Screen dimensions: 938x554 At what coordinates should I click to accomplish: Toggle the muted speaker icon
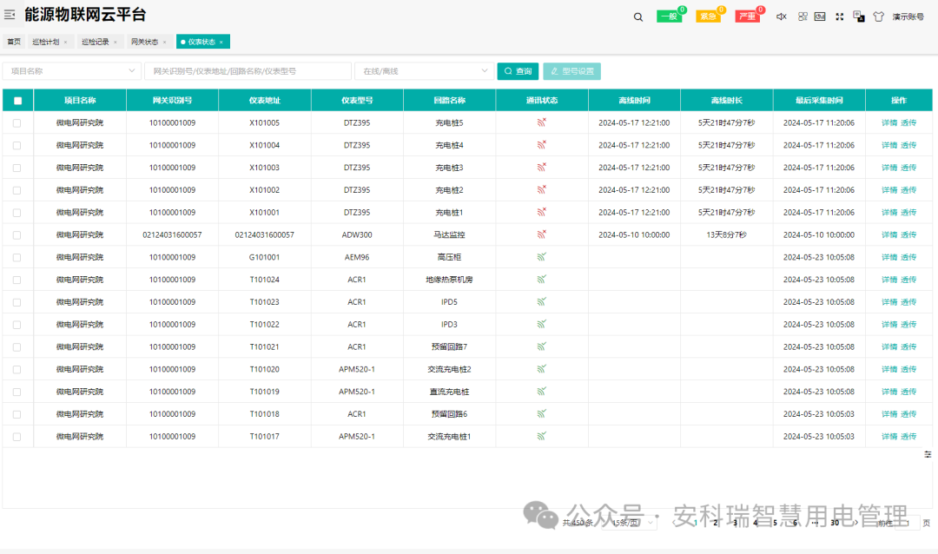tap(782, 16)
